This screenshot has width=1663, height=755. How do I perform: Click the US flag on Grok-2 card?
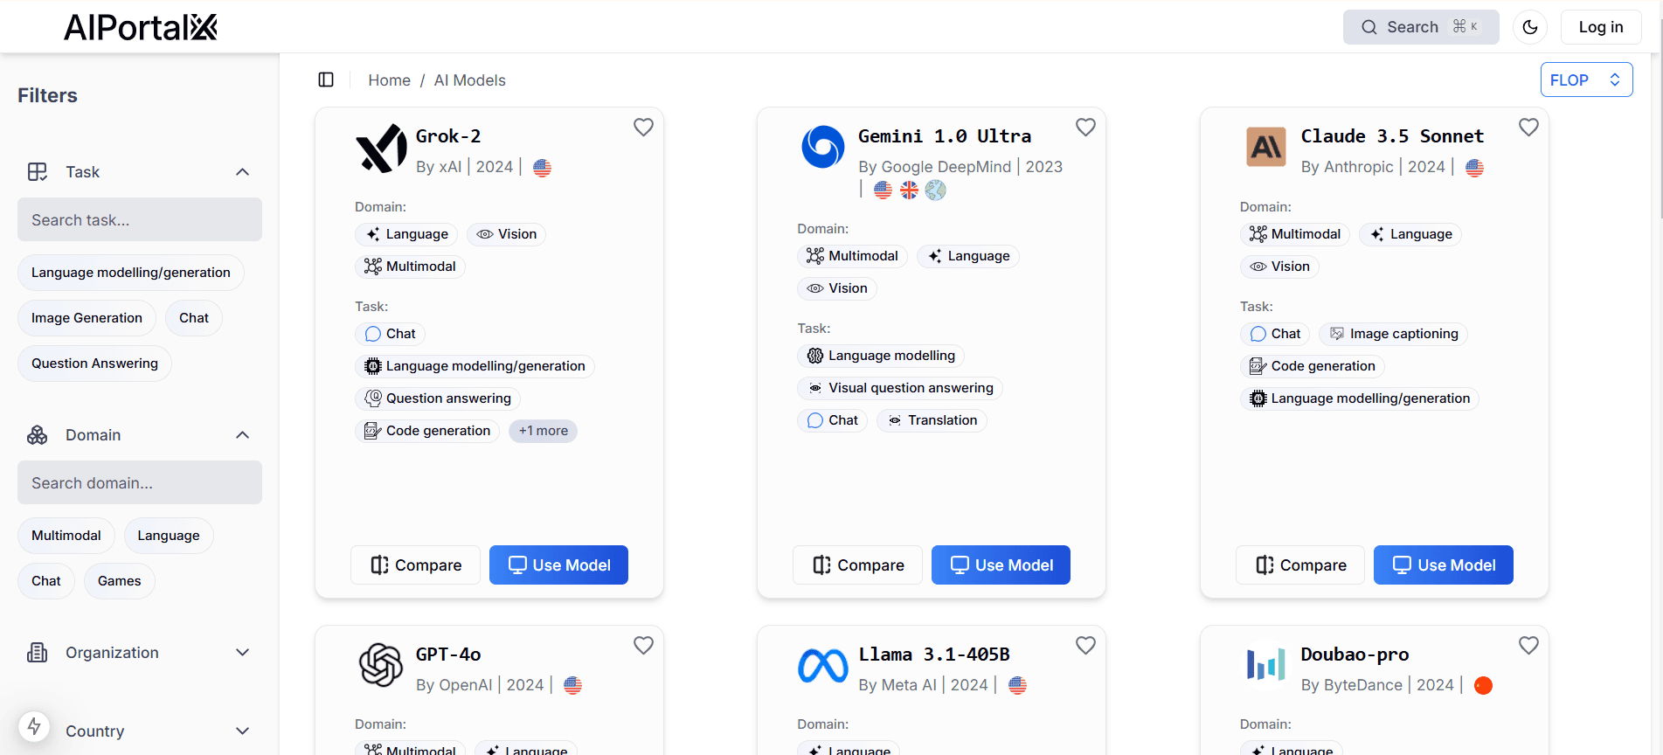tap(542, 168)
